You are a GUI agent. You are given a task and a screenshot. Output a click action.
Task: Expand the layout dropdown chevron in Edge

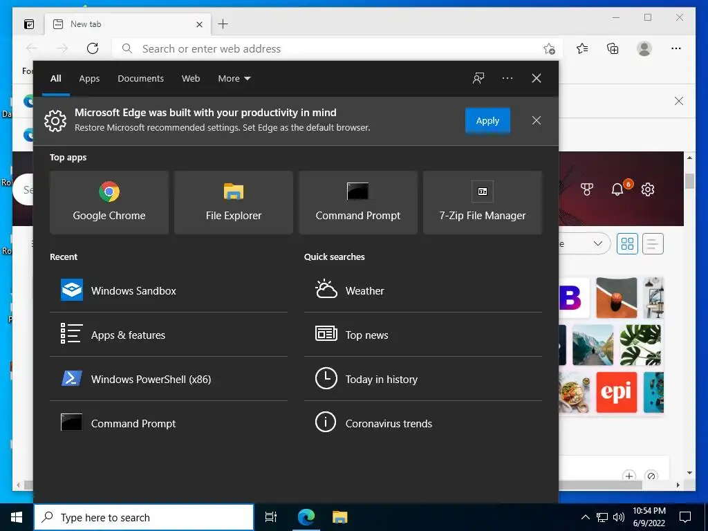[598, 244]
